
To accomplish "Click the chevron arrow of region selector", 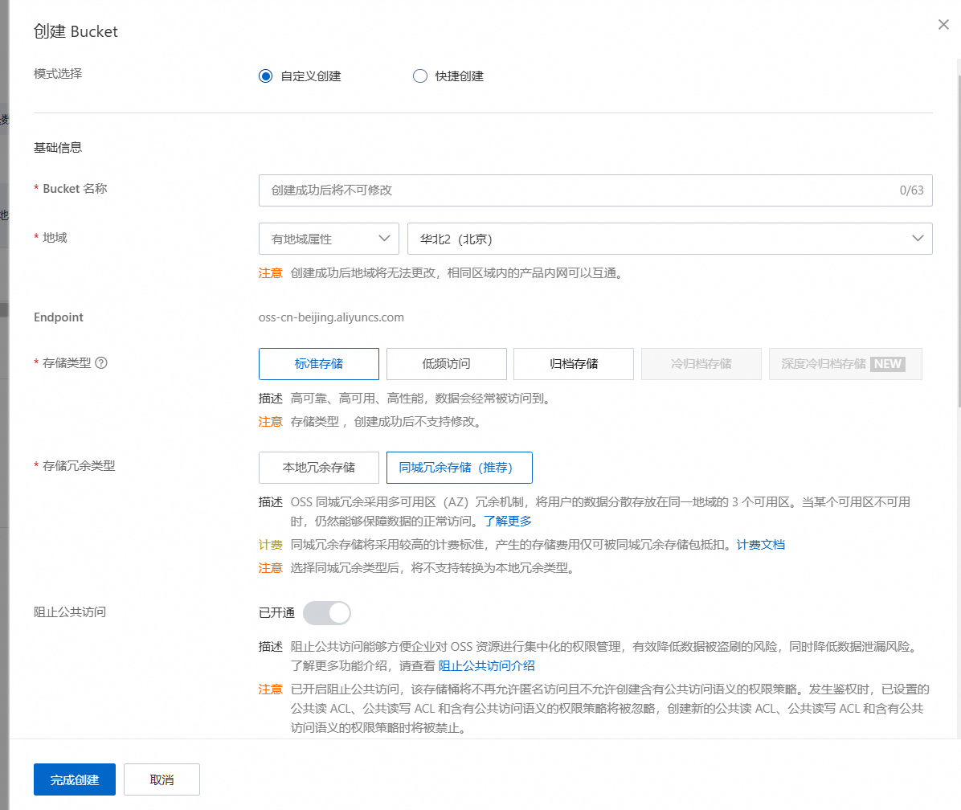I will 917,239.
